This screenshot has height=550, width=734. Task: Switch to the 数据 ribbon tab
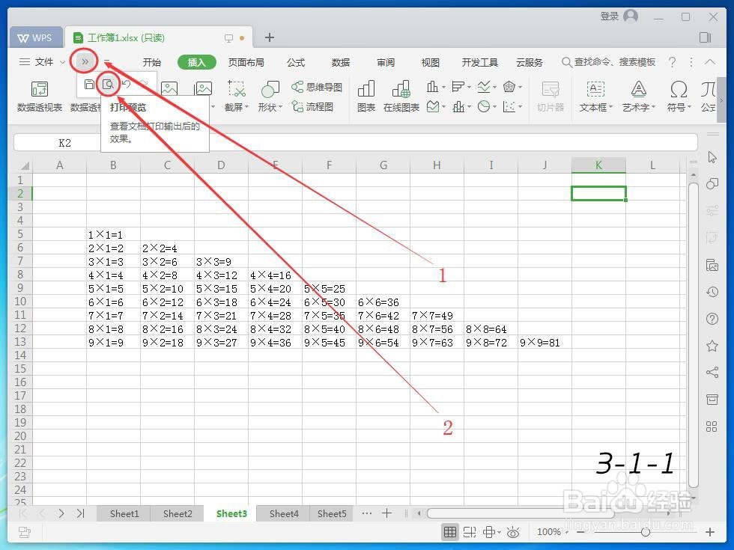tap(340, 62)
